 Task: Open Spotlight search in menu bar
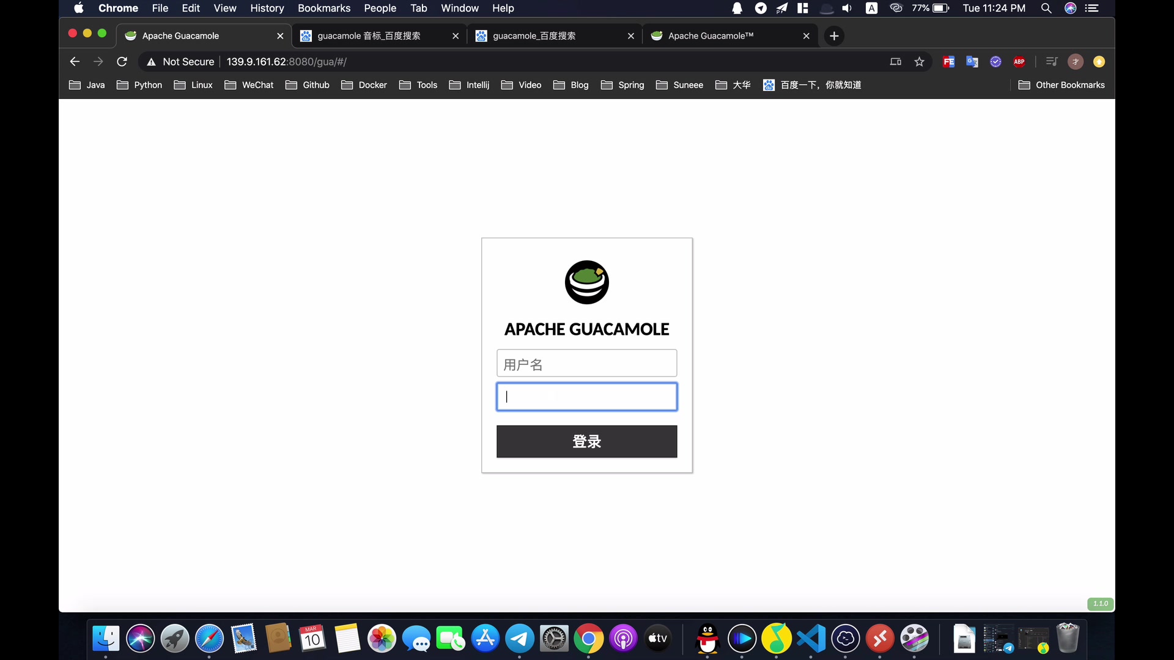click(1046, 8)
